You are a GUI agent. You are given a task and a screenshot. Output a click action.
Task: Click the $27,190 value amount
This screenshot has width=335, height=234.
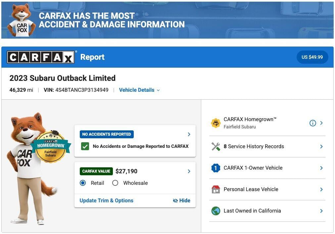126,171
